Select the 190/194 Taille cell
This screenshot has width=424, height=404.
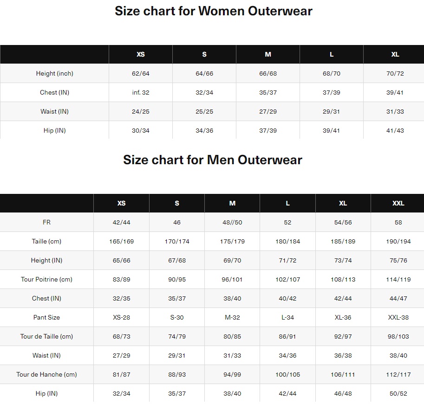(x=398, y=241)
